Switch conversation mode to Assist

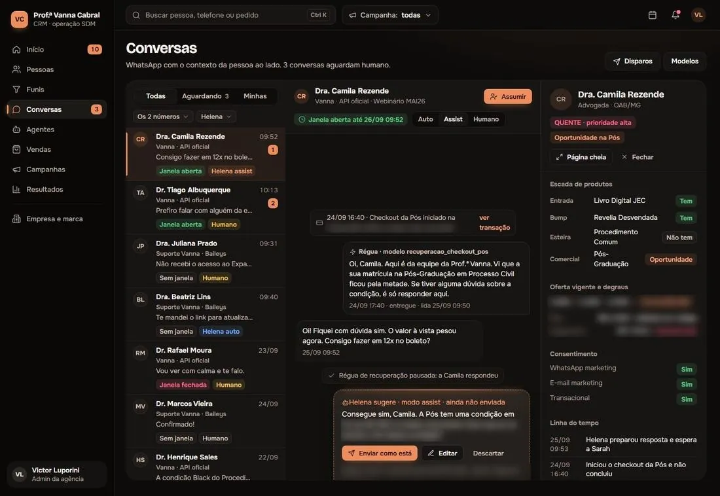[x=453, y=119]
